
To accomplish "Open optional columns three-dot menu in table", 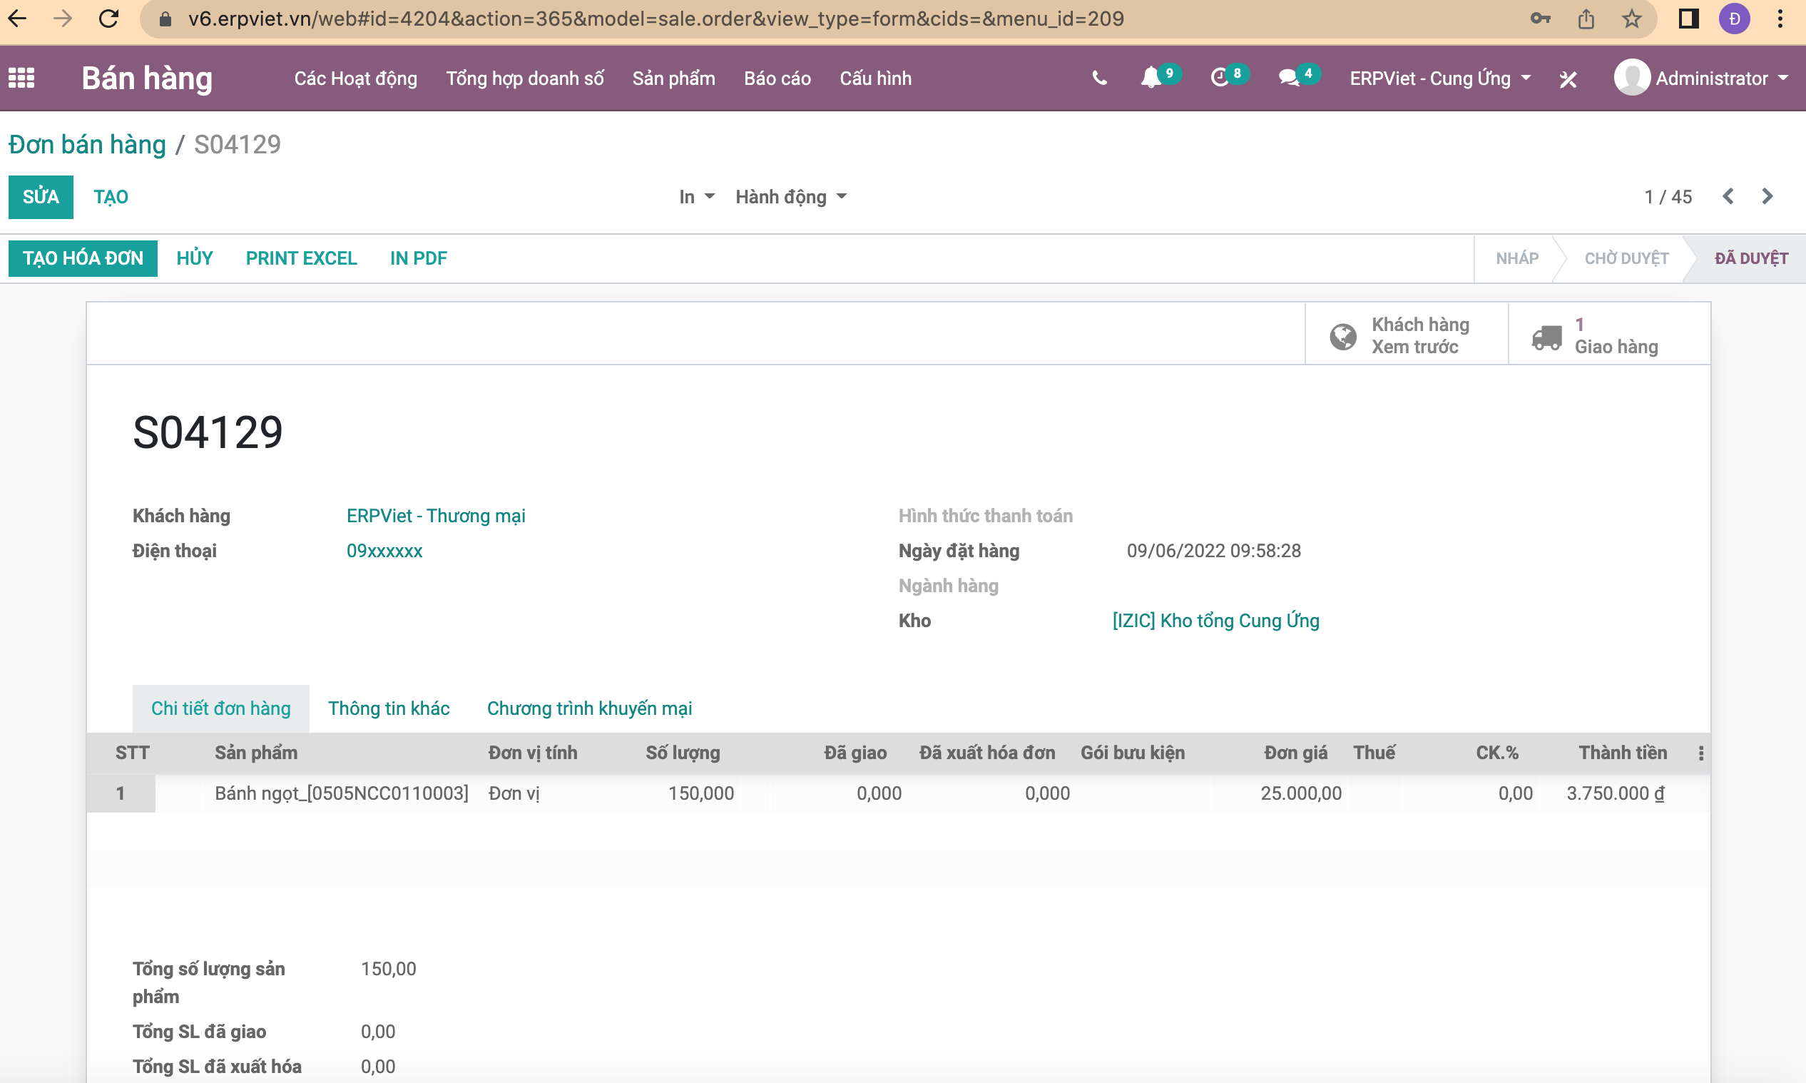I will [1701, 753].
